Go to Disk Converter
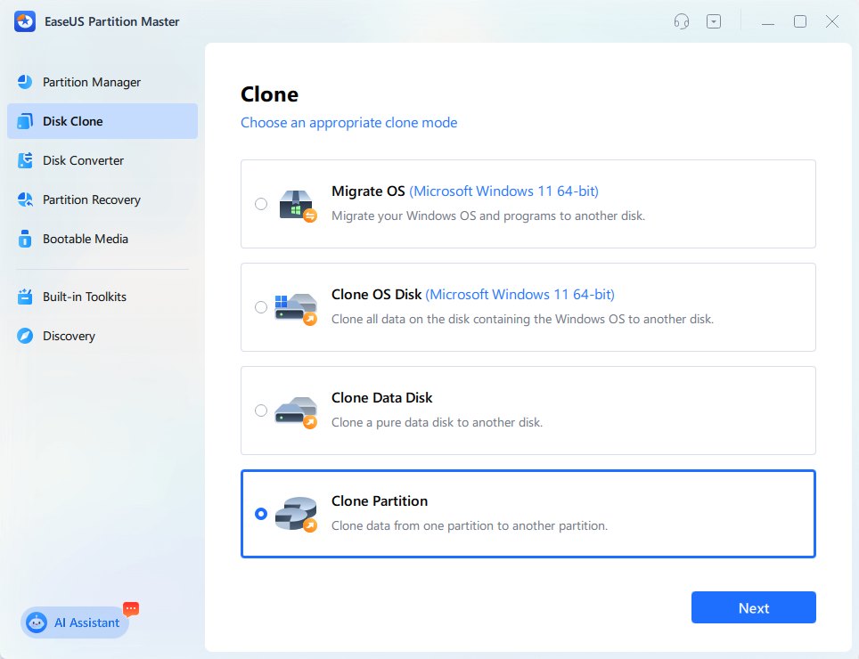859x659 pixels. pyautogui.click(x=102, y=160)
